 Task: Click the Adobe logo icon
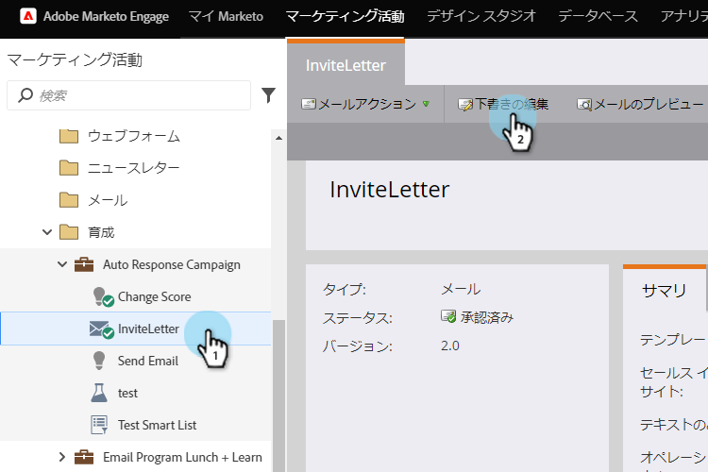click(x=28, y=17)
